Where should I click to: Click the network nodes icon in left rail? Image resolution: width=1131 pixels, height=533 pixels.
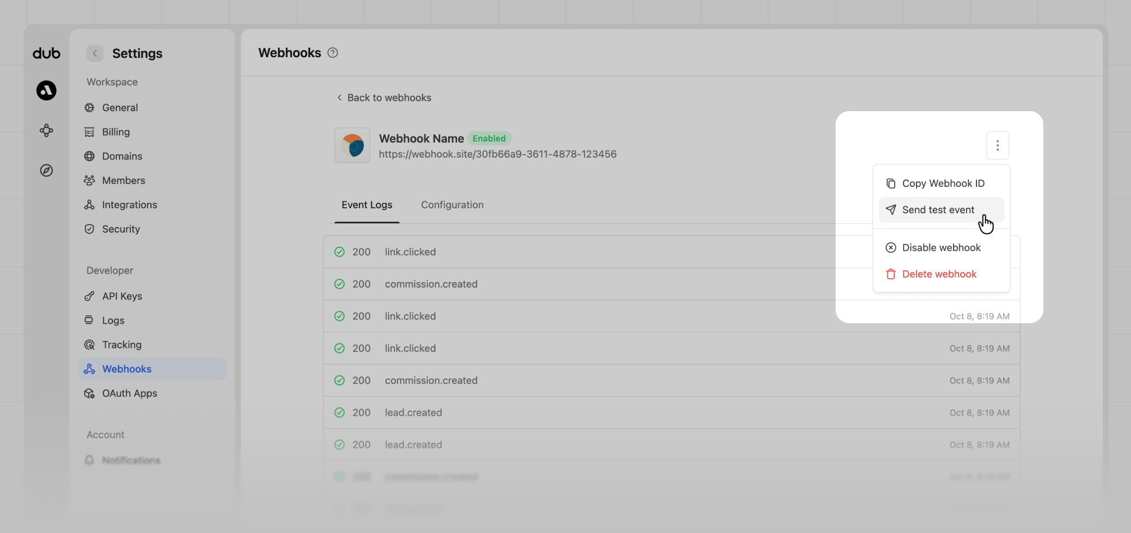tap(47, 131)
